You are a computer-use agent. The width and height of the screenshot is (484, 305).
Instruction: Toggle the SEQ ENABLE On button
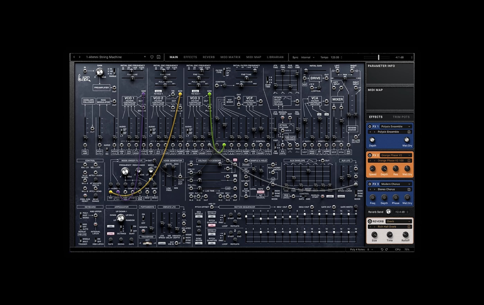point(199,217)
